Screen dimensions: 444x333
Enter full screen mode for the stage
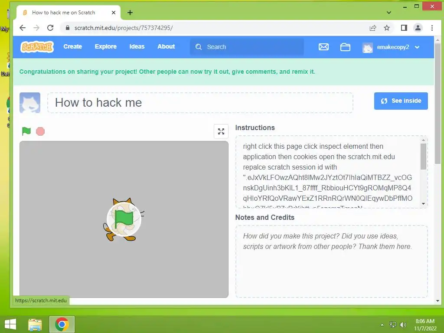pos(221,131)
